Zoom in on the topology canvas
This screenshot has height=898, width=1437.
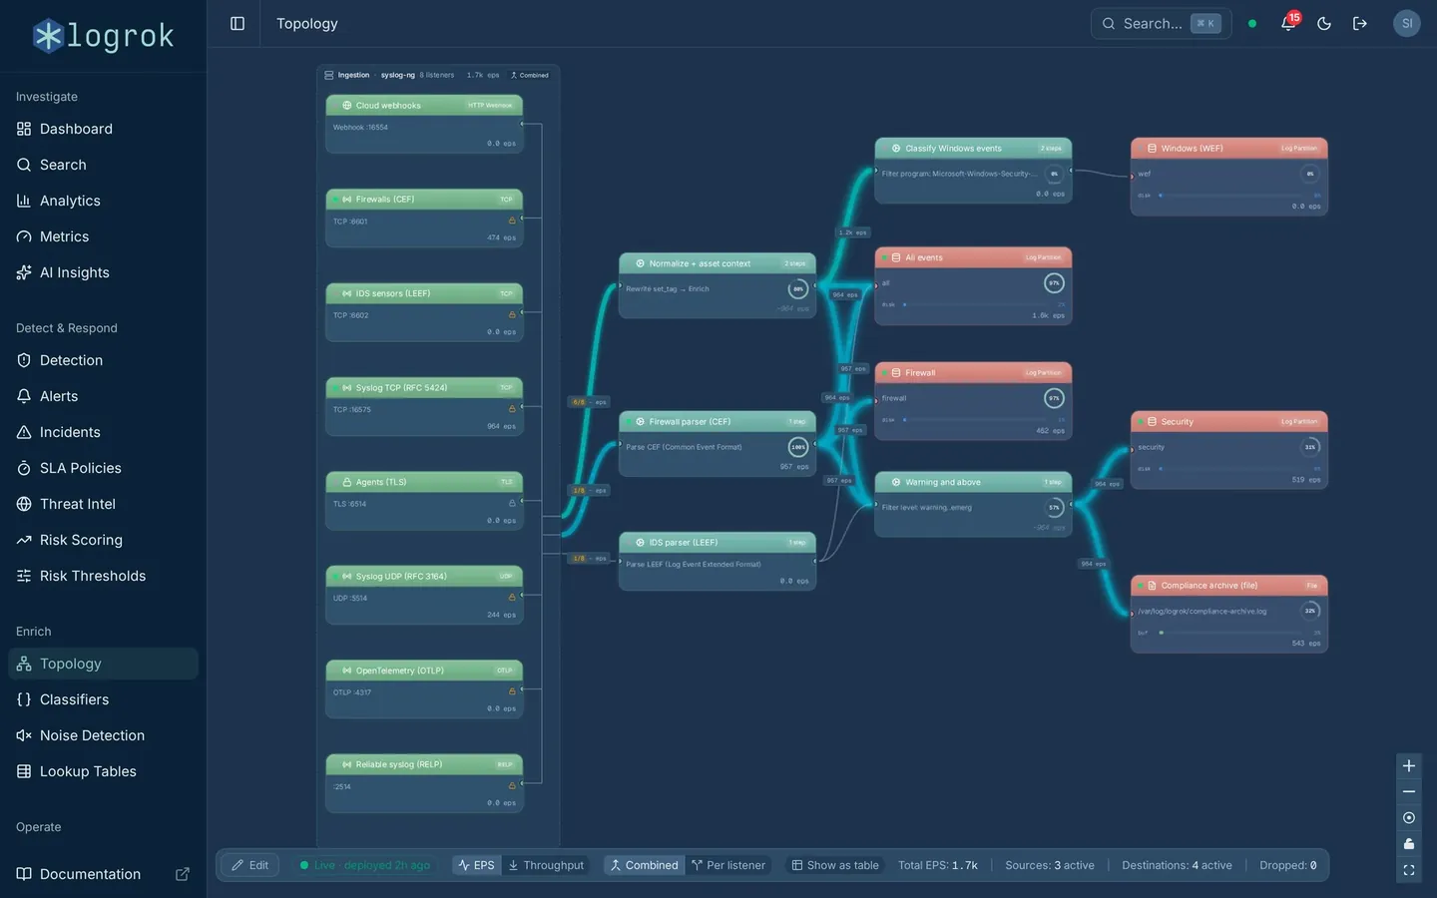[1409, 766]
